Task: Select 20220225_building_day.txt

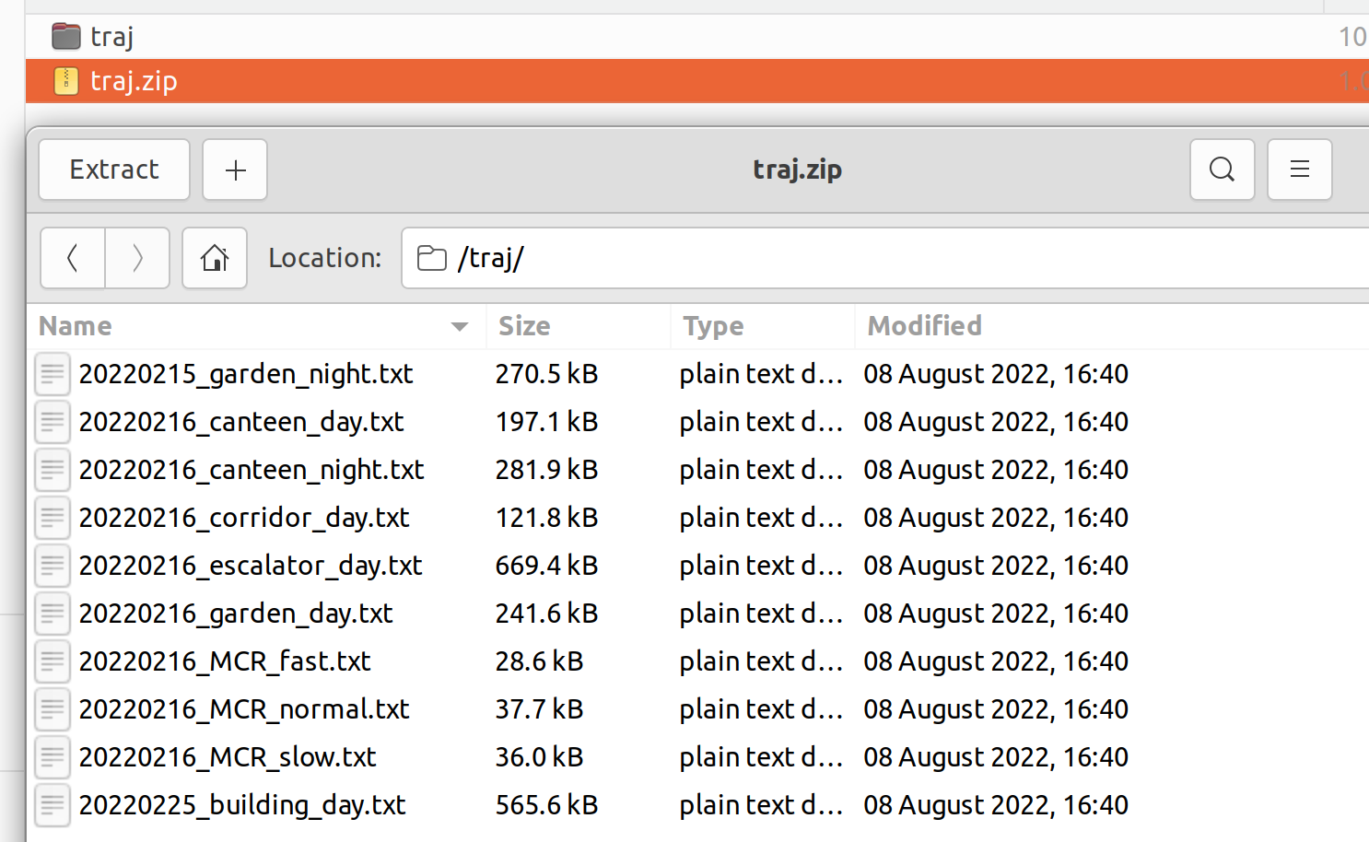Action: coord(241,805)
